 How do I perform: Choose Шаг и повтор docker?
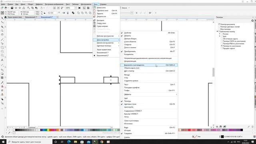149,71
